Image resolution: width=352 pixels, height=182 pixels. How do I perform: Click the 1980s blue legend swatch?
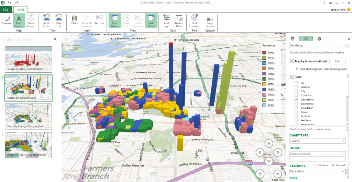[x=264, y=89]
